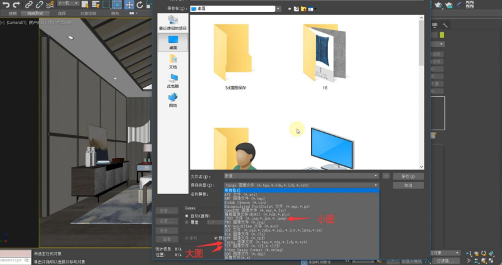
Task: Open Render Setup teapot icon
Action: (x=438, y=4)
